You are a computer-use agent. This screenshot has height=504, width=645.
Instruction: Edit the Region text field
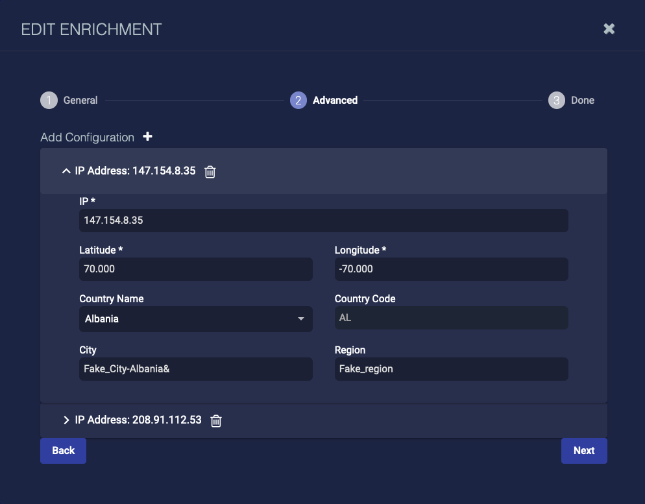tap(451, 369)
